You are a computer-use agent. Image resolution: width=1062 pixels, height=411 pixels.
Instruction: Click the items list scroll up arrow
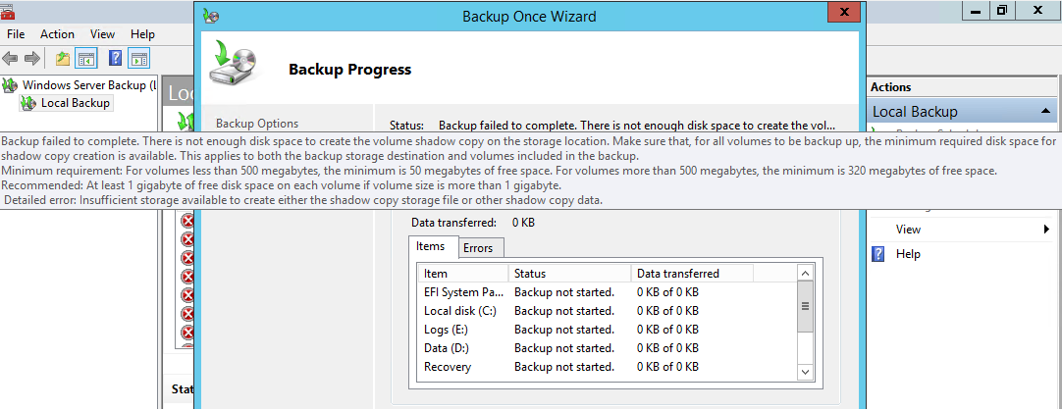coord(805,274)
